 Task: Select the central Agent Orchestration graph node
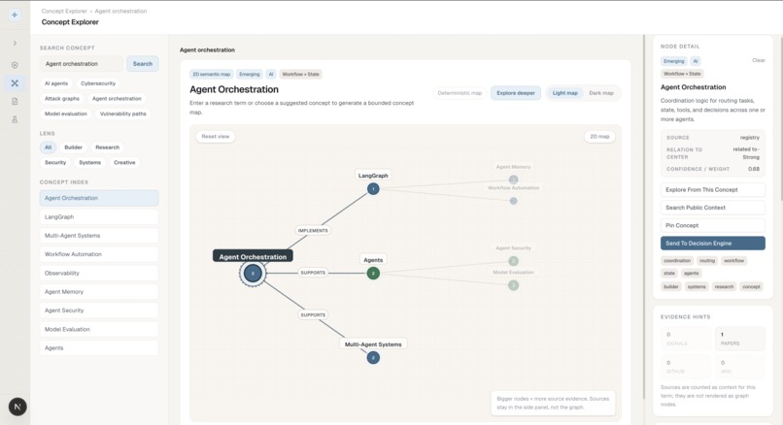(x=253, y=274)
